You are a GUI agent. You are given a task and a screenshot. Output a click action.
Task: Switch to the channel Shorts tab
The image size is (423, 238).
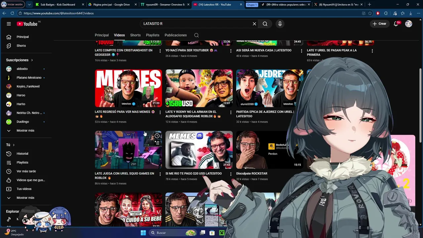(x=135, y=35)
